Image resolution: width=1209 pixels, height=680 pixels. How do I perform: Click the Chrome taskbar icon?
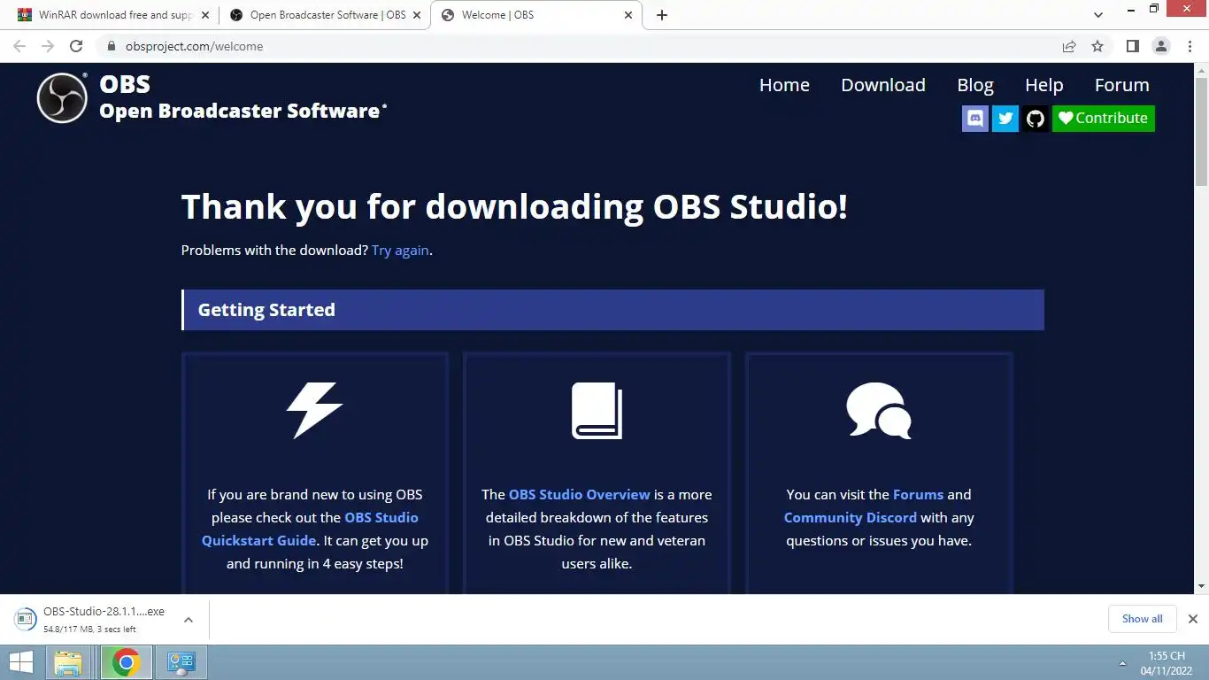pos(126,662)
